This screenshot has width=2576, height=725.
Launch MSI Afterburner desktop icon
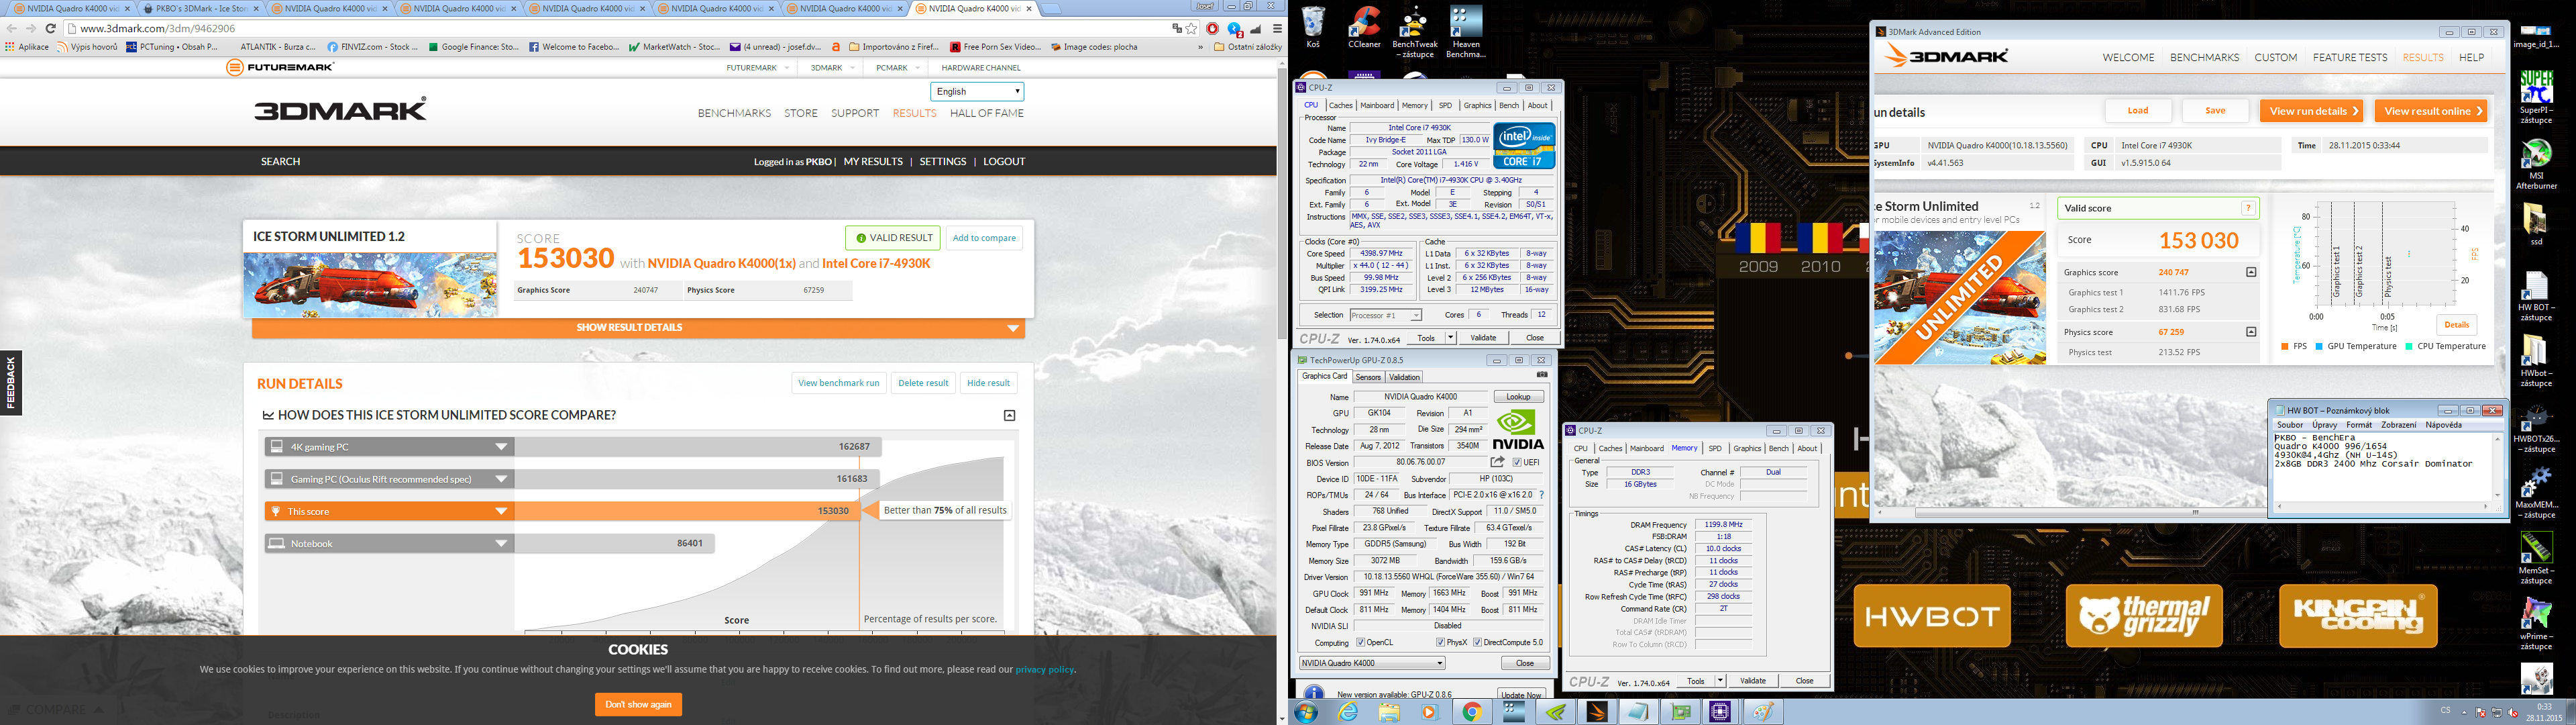[2536, 164]
